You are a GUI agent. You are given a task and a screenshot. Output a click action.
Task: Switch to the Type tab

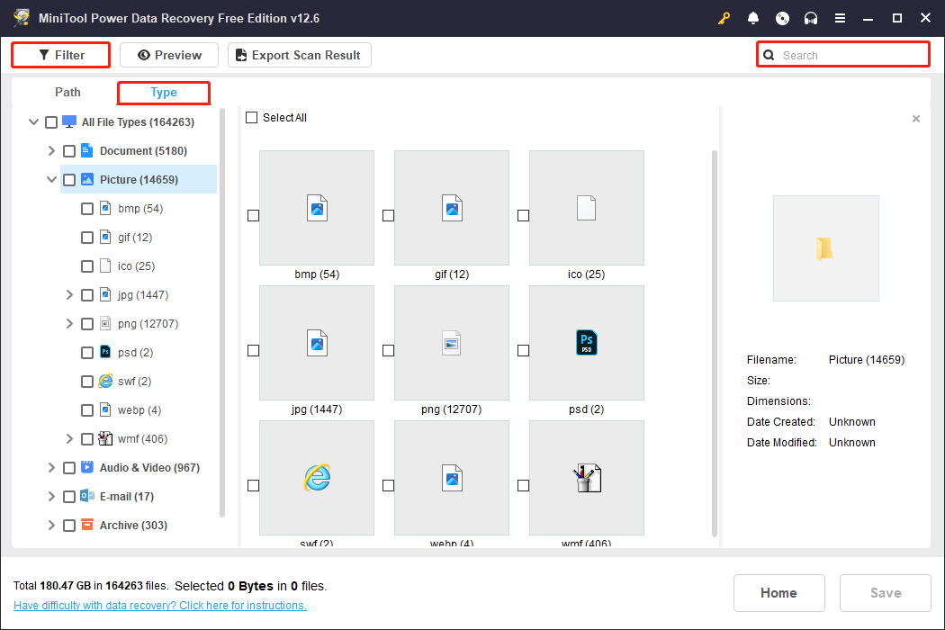pyautogui.click(x=164, y=92)
